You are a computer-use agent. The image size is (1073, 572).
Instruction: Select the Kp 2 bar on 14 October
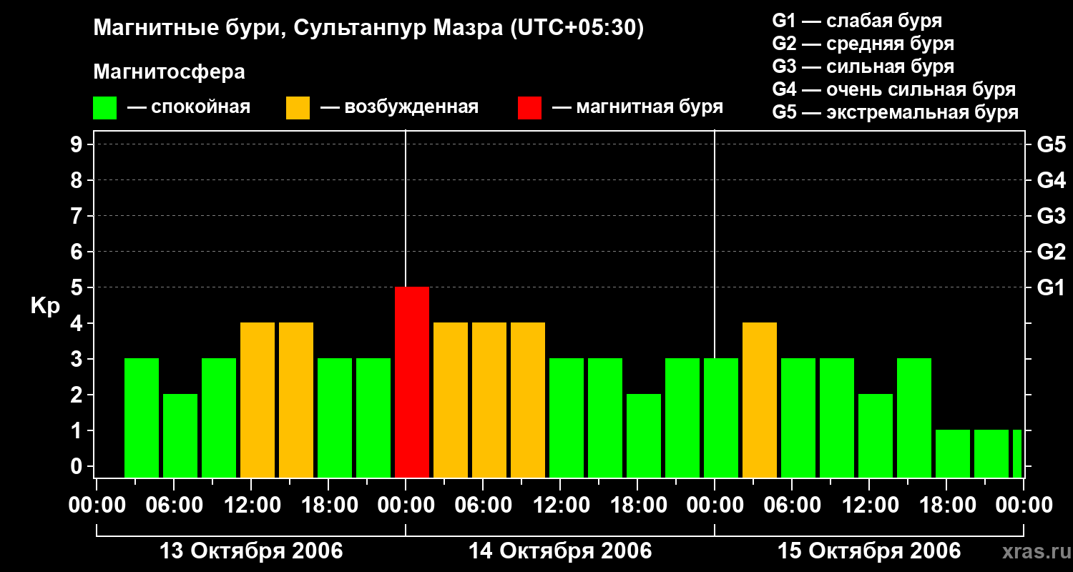[644, 436]
